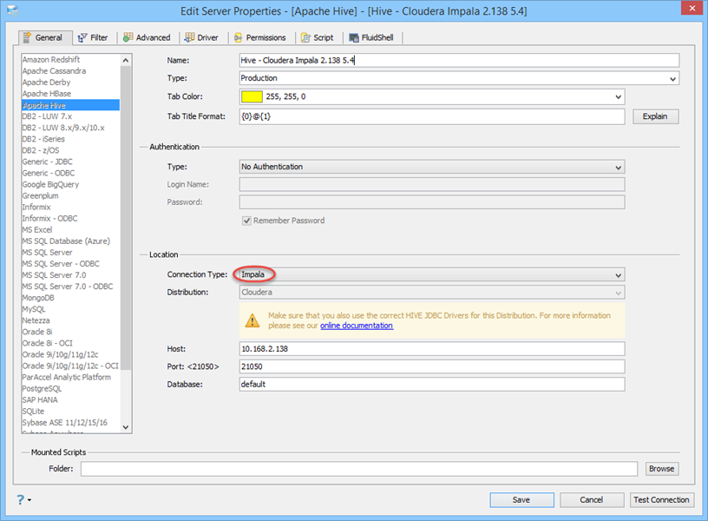Viewport: 708px width, 521px height.
Task: Click the server list scroll down arrow
Action: point(126,427)
